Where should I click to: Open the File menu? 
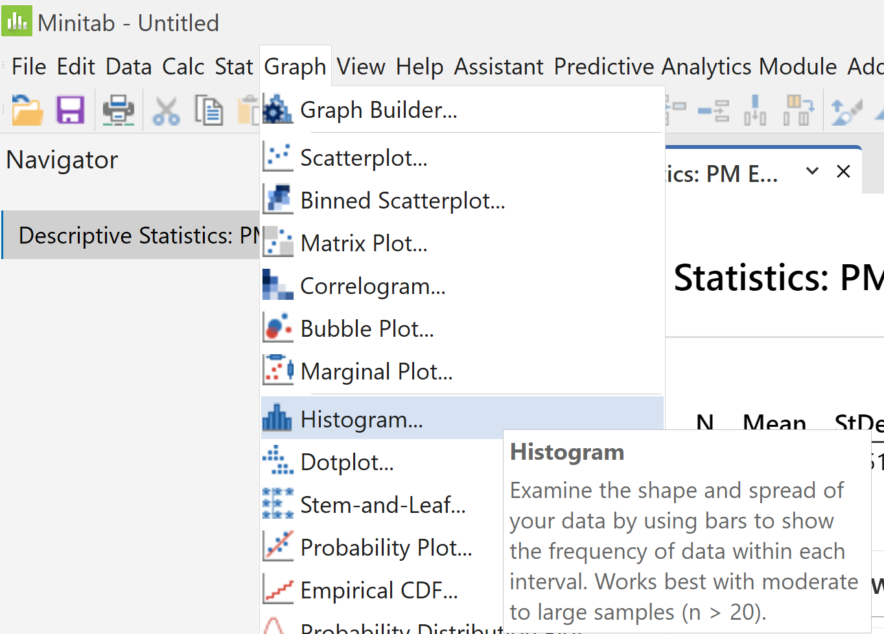tap(29, 67)
